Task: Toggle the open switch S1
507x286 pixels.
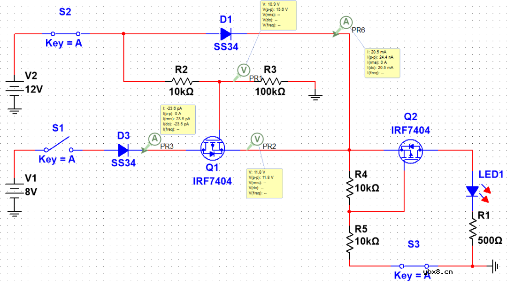Action: pos(60,144)
